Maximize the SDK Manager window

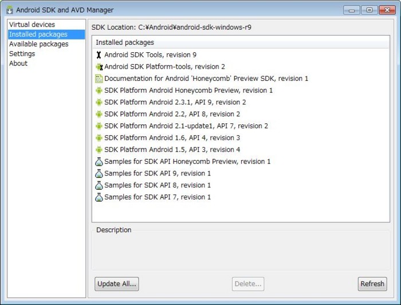pos(369,10)
